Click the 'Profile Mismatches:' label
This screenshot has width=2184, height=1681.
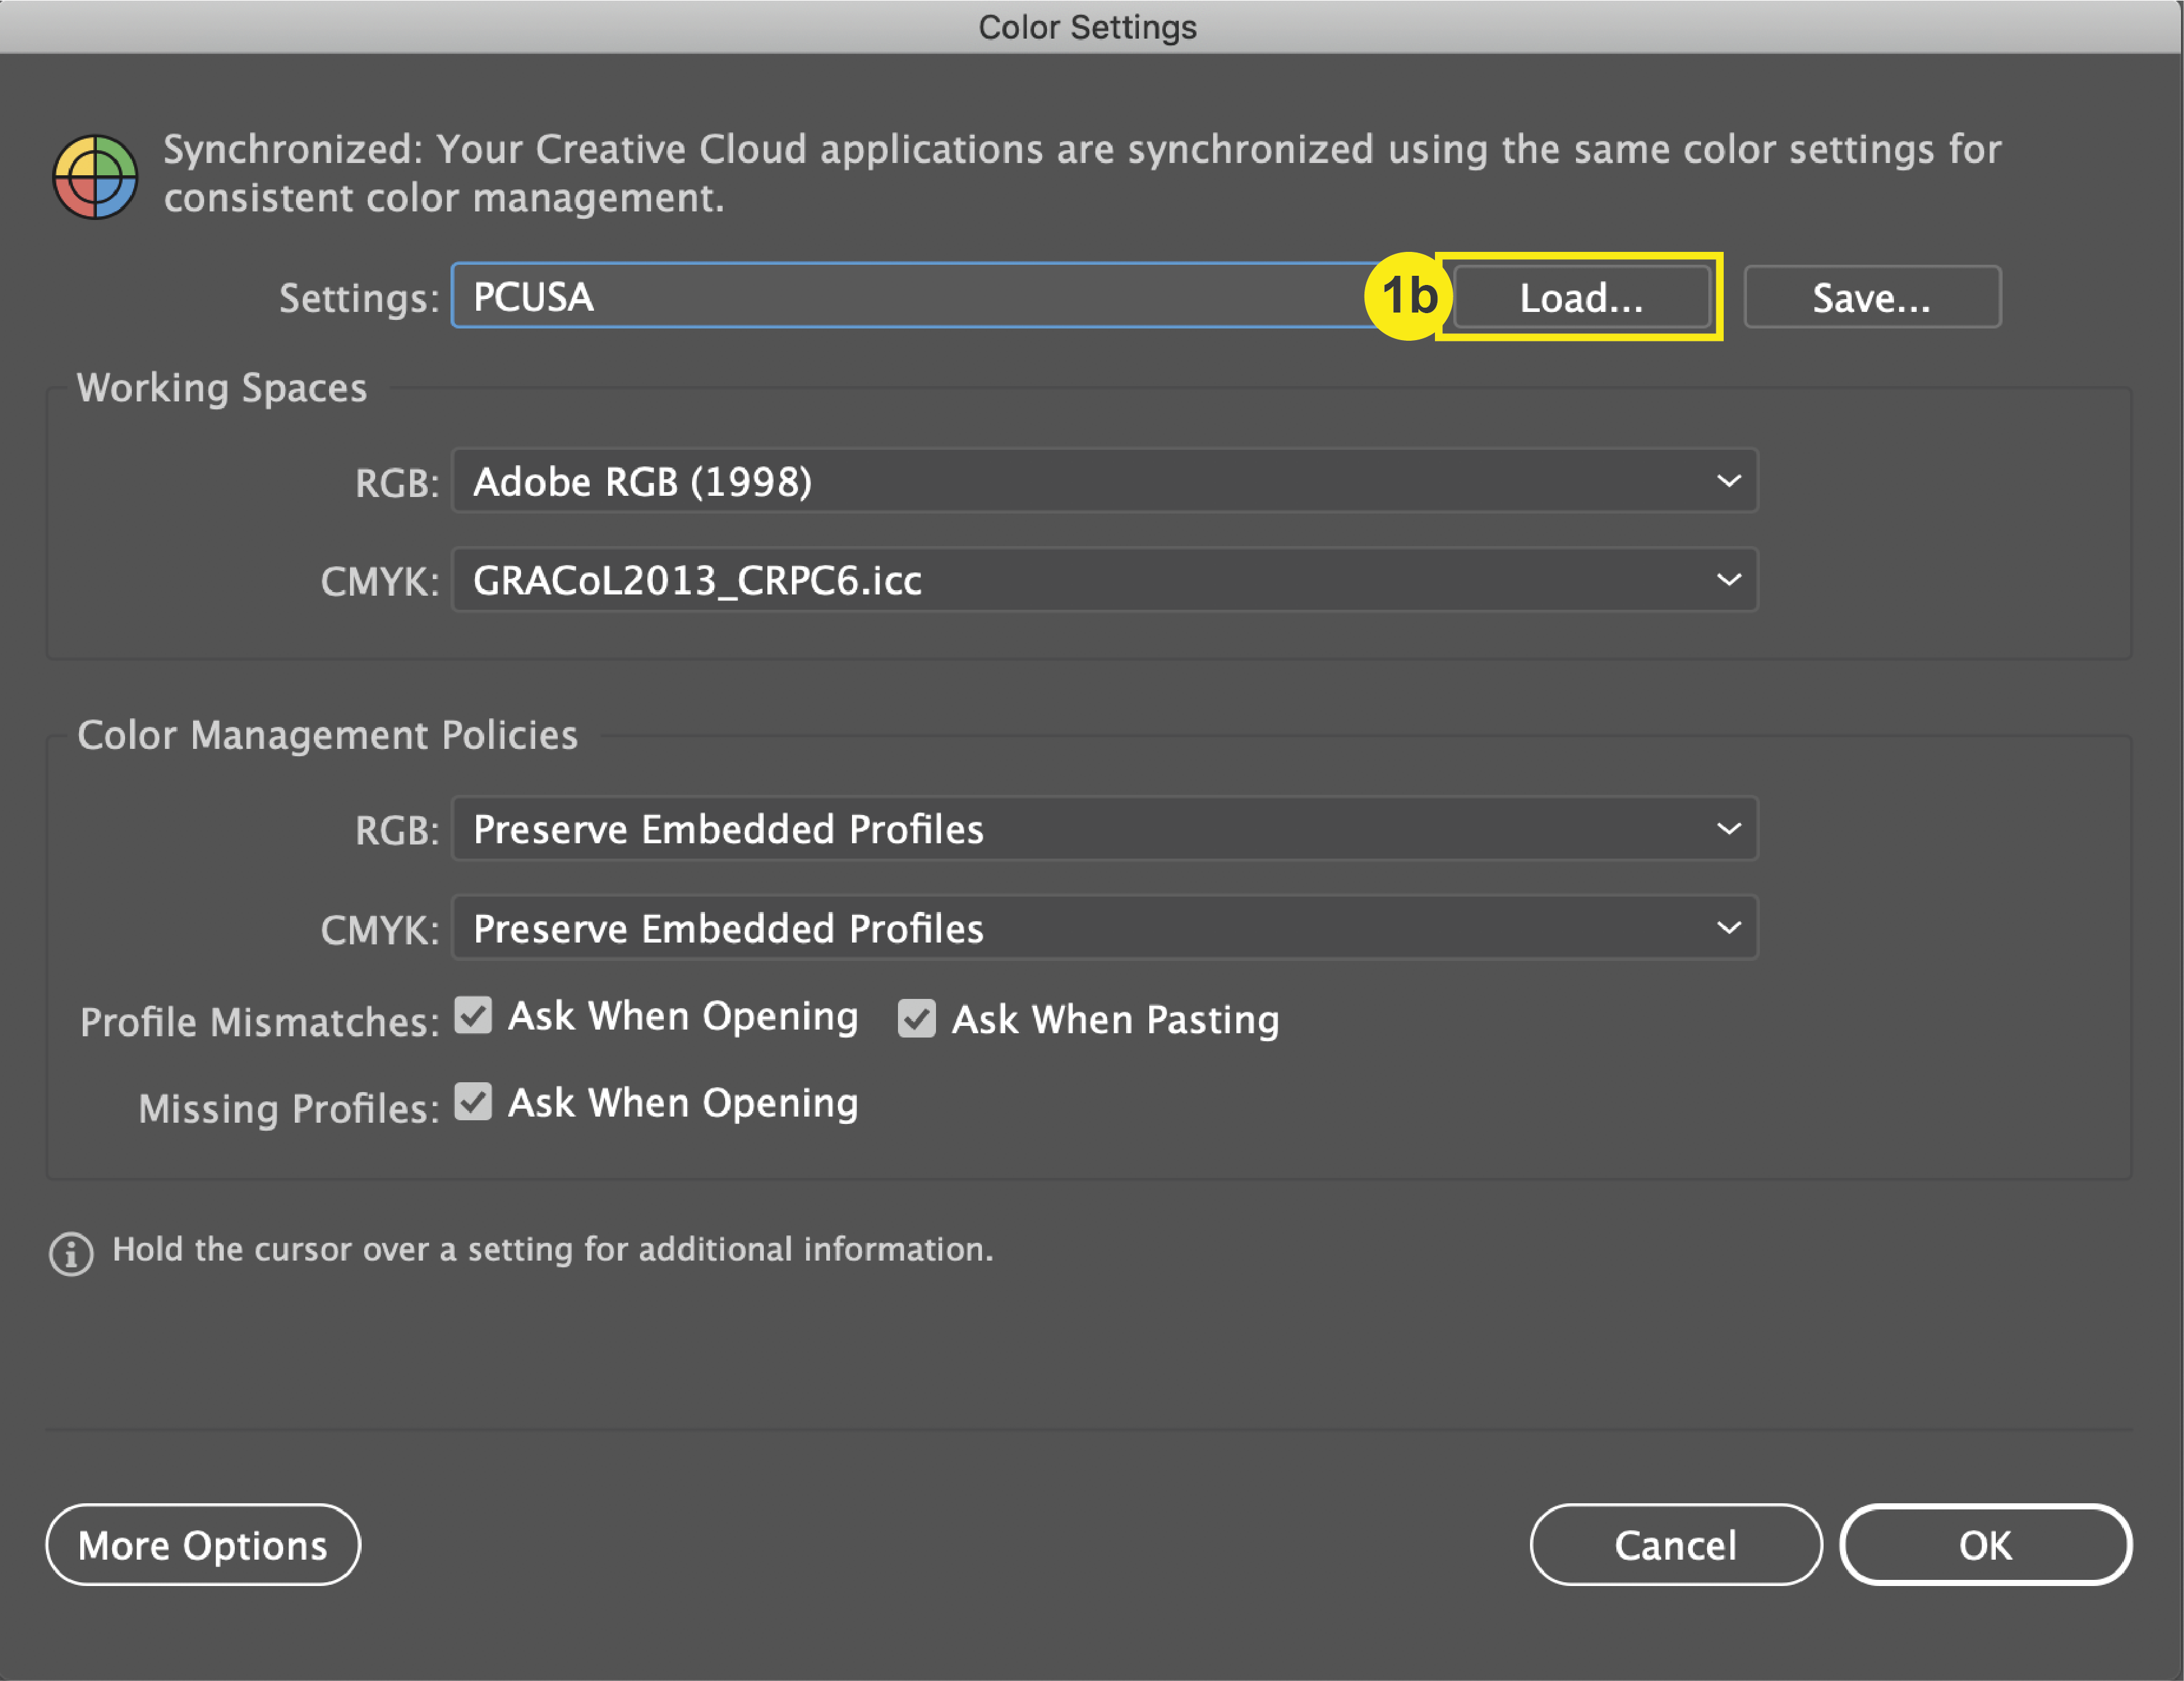coord(260,1023)
